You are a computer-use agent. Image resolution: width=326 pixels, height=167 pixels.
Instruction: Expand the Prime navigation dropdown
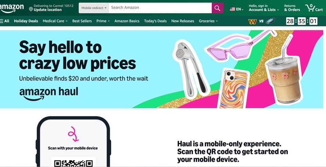[103, 21]
